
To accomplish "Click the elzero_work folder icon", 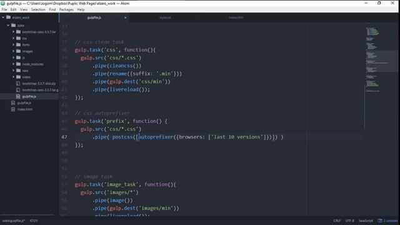I will point(8,17).
